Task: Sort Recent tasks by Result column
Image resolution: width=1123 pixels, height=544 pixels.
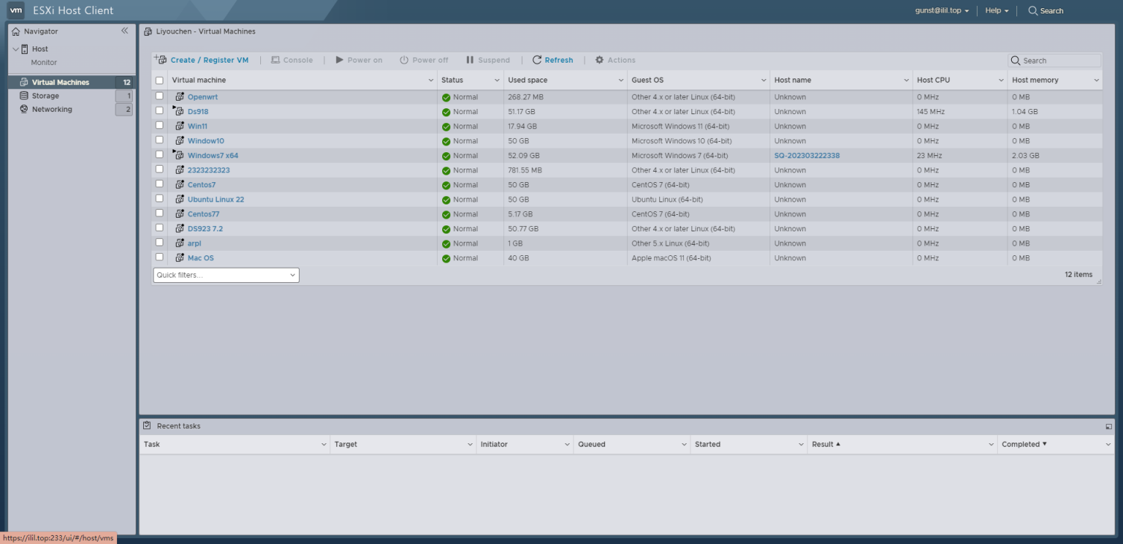Action: pyautogui.click(x=826, y=444)
